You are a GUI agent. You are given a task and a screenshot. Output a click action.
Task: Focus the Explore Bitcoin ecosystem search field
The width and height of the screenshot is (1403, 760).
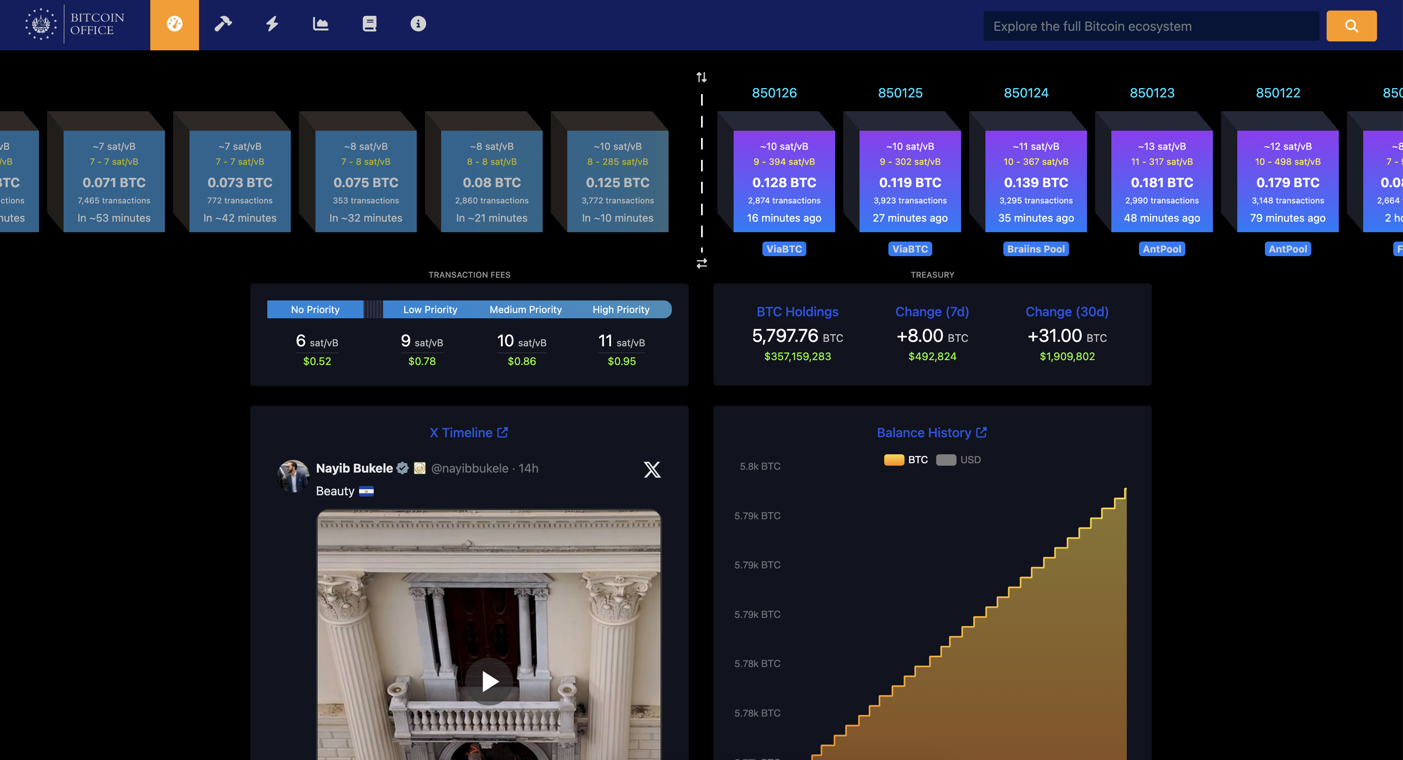tap(1151, 26)
